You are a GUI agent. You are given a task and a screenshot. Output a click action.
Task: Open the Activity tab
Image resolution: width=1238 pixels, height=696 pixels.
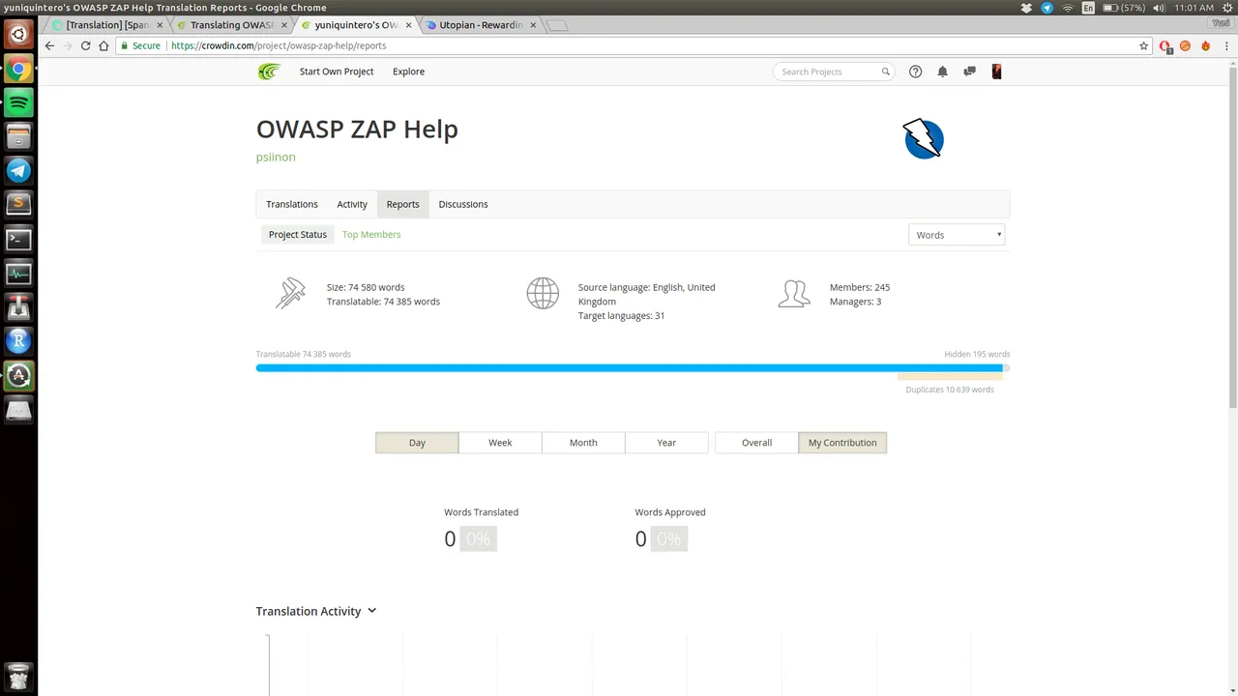352,204
